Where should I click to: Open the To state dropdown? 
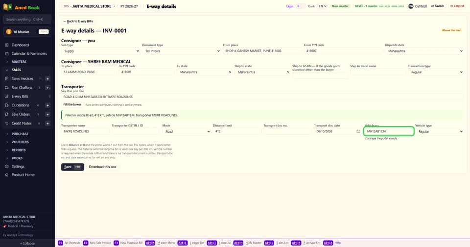(205, 72)
